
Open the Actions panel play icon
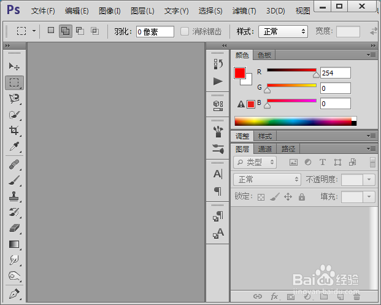tap(218, 81)
